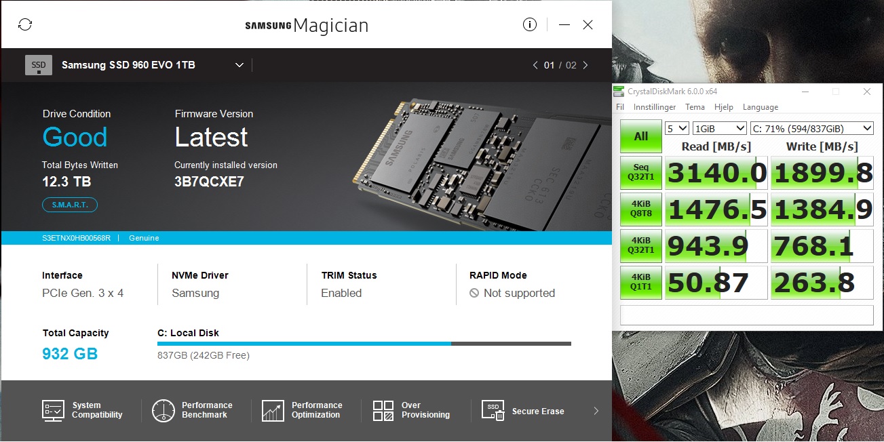Click the TRIM Status Enabled value
The image size is (884, 442).
341,294
